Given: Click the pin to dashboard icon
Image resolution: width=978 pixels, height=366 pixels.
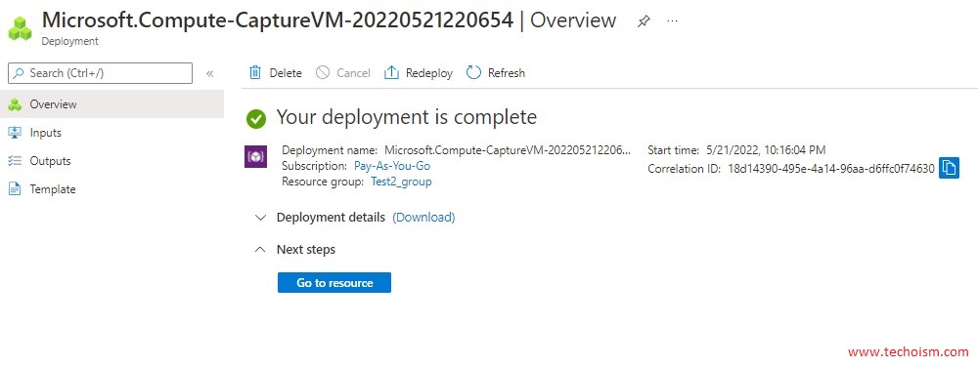Looking at the screenshot, I should pyautogui.click(x=644, y=21).
